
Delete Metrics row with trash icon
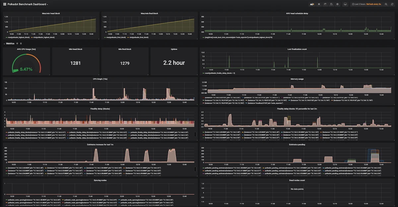tap(21, 43)
